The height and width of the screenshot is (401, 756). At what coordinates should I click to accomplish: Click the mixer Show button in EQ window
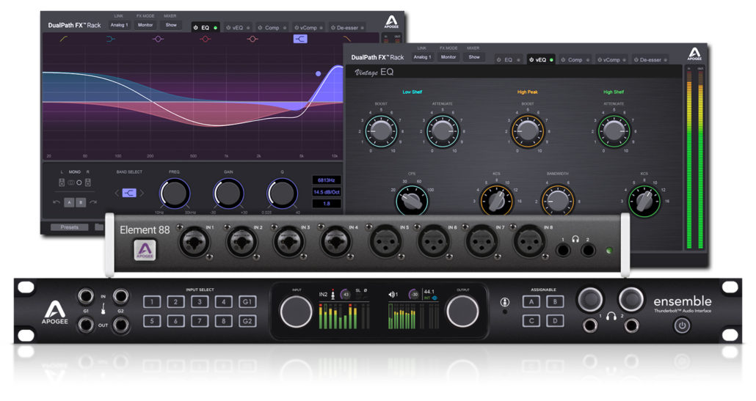(x=171, y=25)
